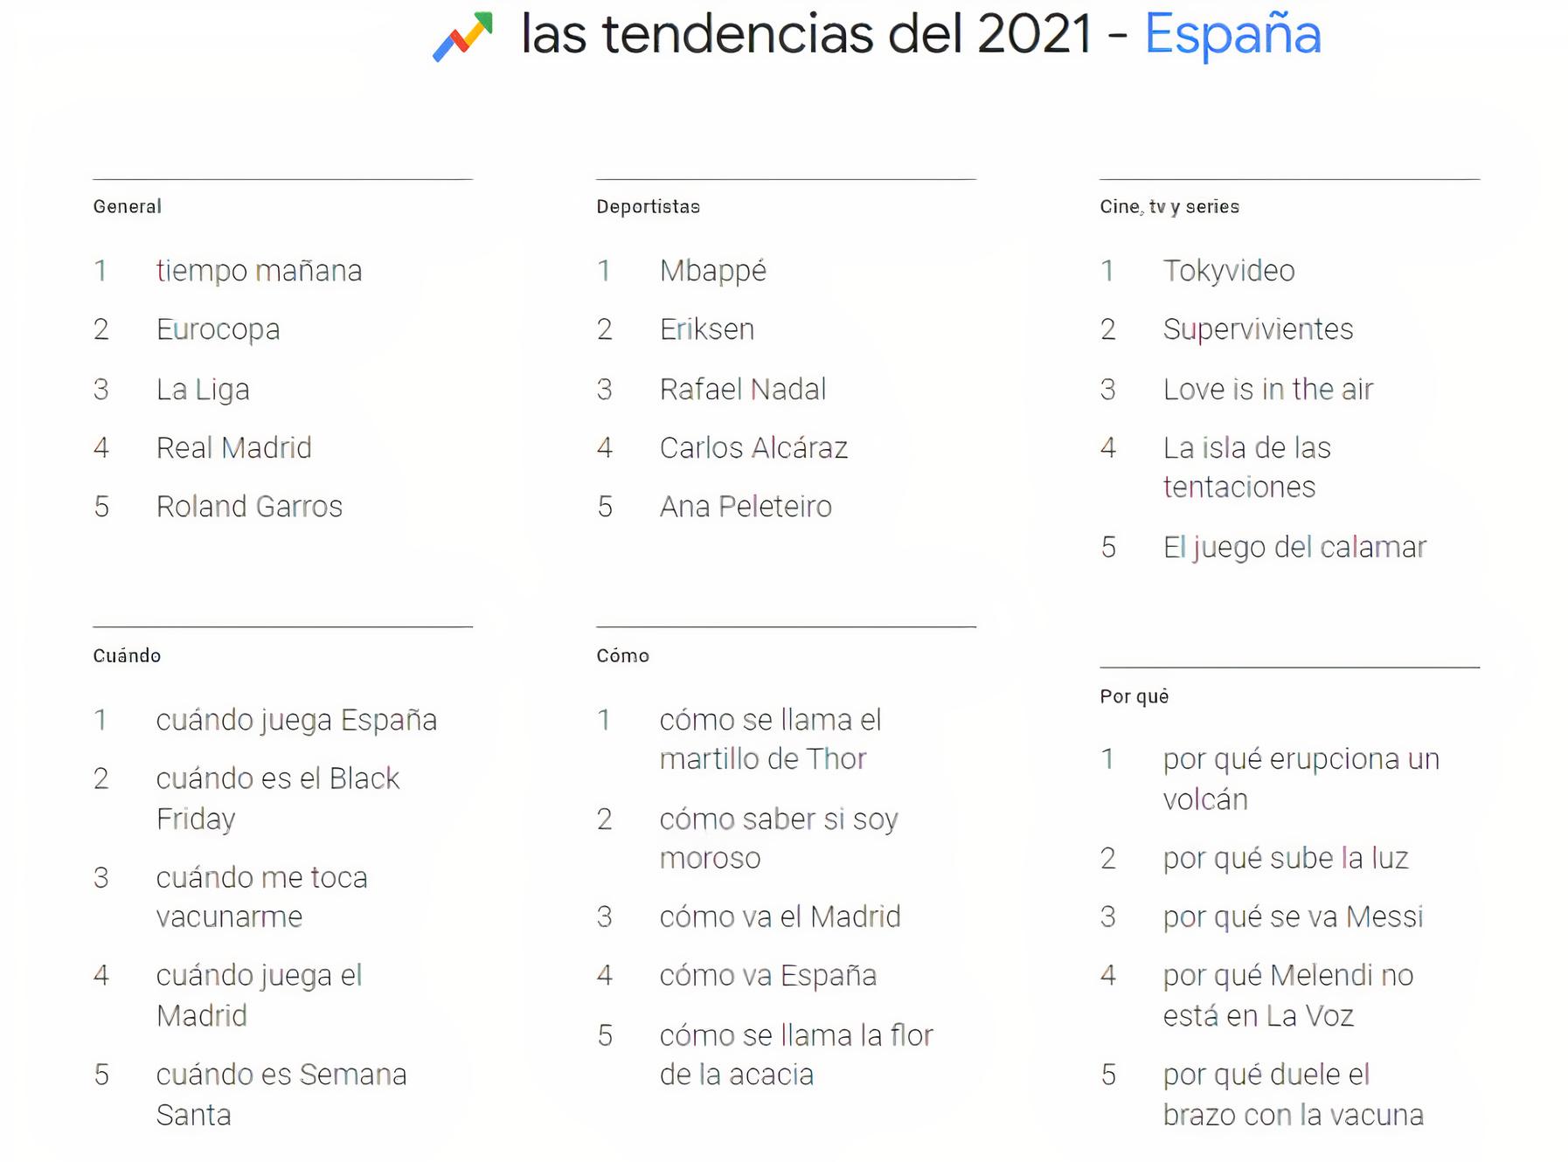
Task: Select 'El juego del calamar' entry
Action: (1294, 548)
